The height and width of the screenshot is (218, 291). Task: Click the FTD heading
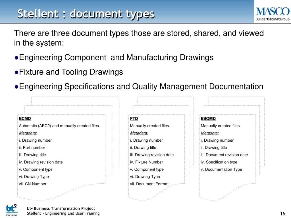tap(134, 118)
